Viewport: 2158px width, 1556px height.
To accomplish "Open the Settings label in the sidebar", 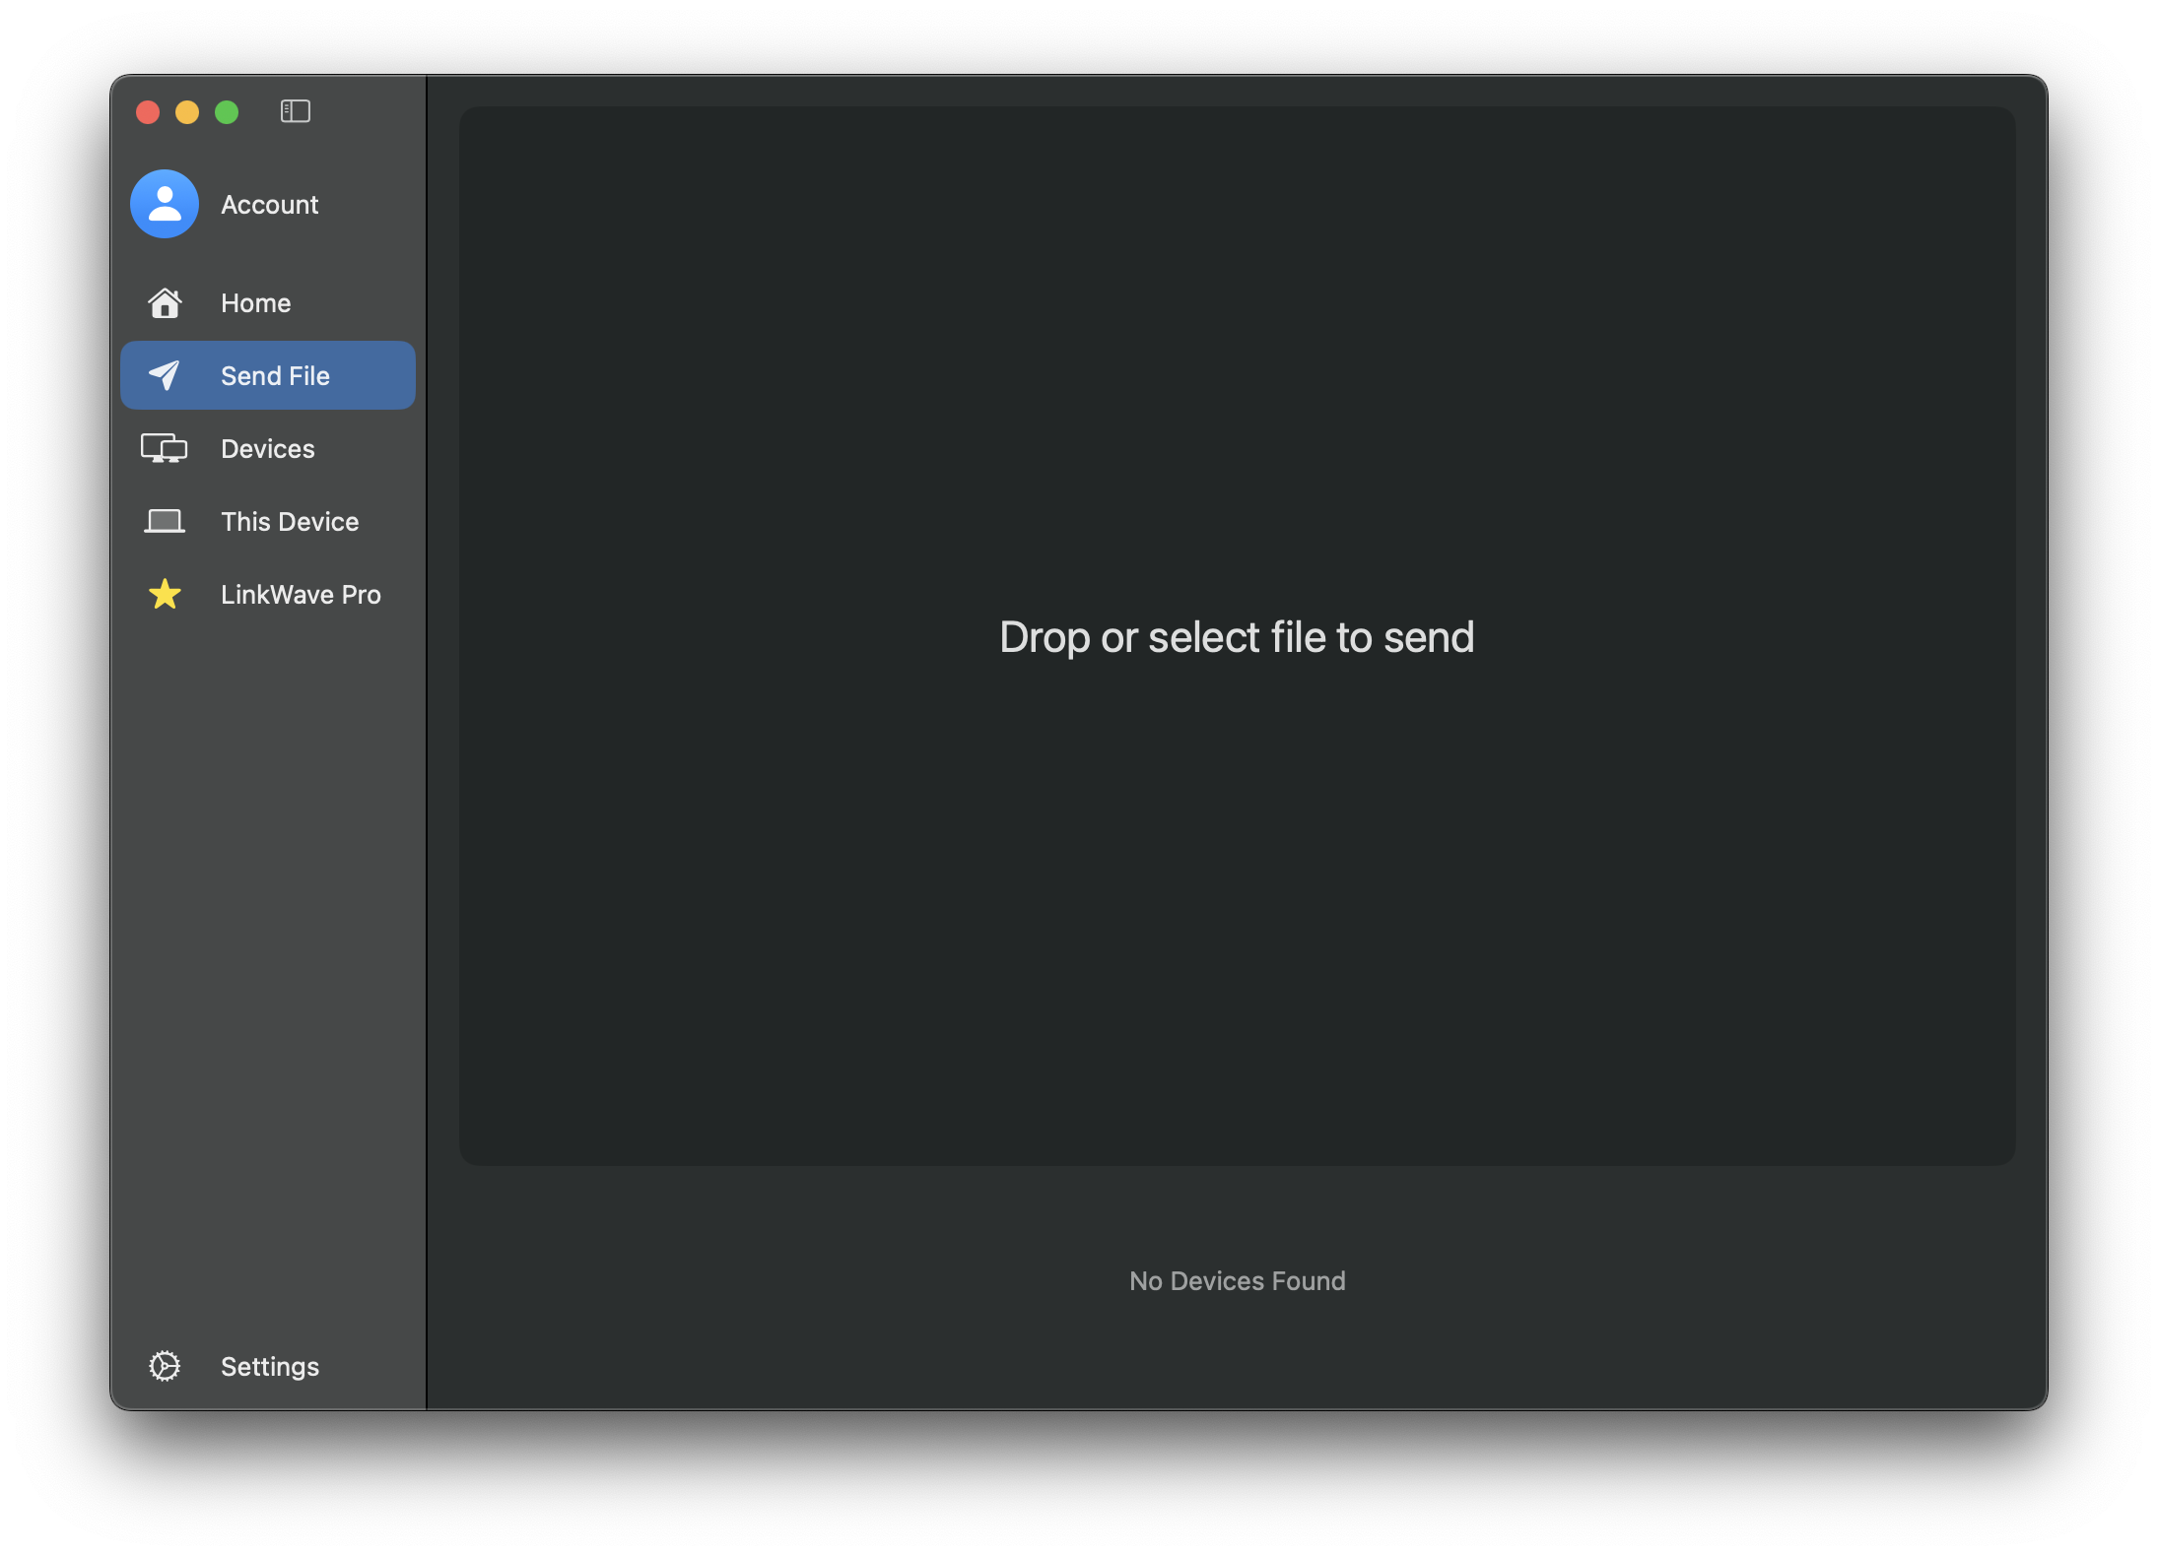I will [269, 1367].
